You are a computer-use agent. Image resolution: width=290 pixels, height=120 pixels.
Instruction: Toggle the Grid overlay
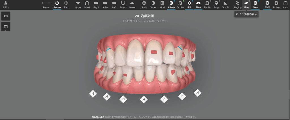tap(162, 5)
